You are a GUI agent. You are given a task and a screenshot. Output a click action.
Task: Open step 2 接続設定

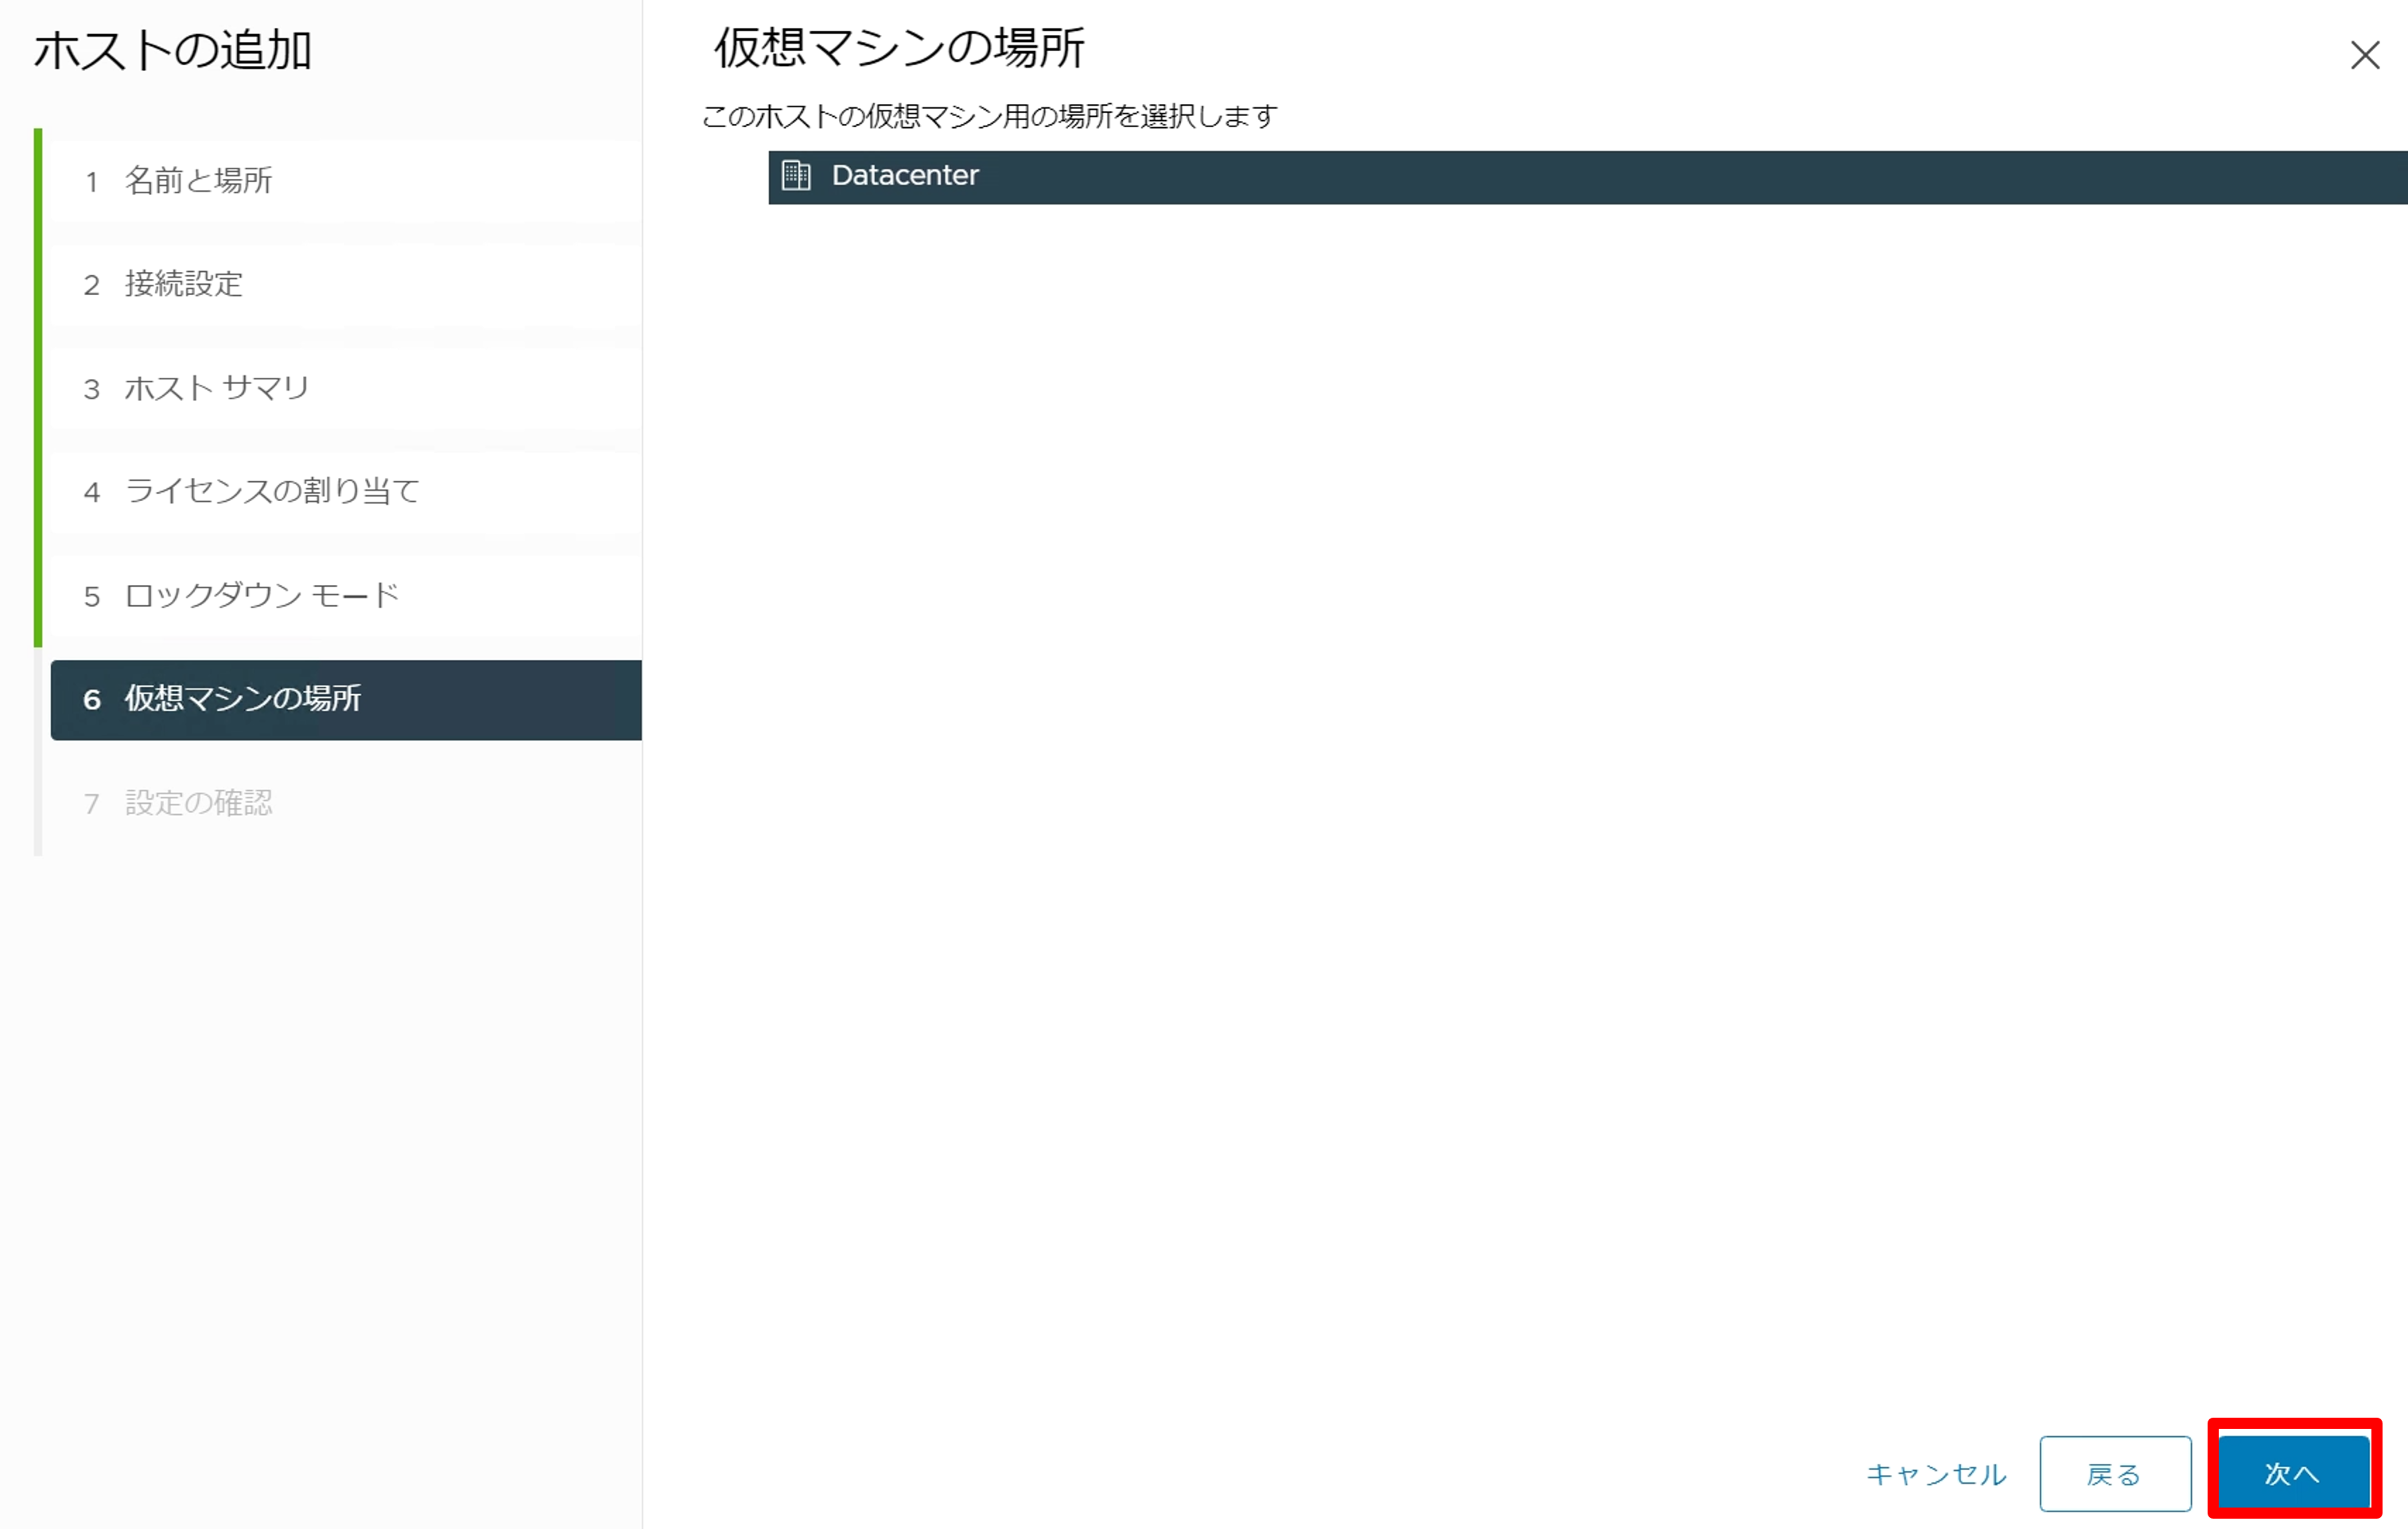coord(184,285)
